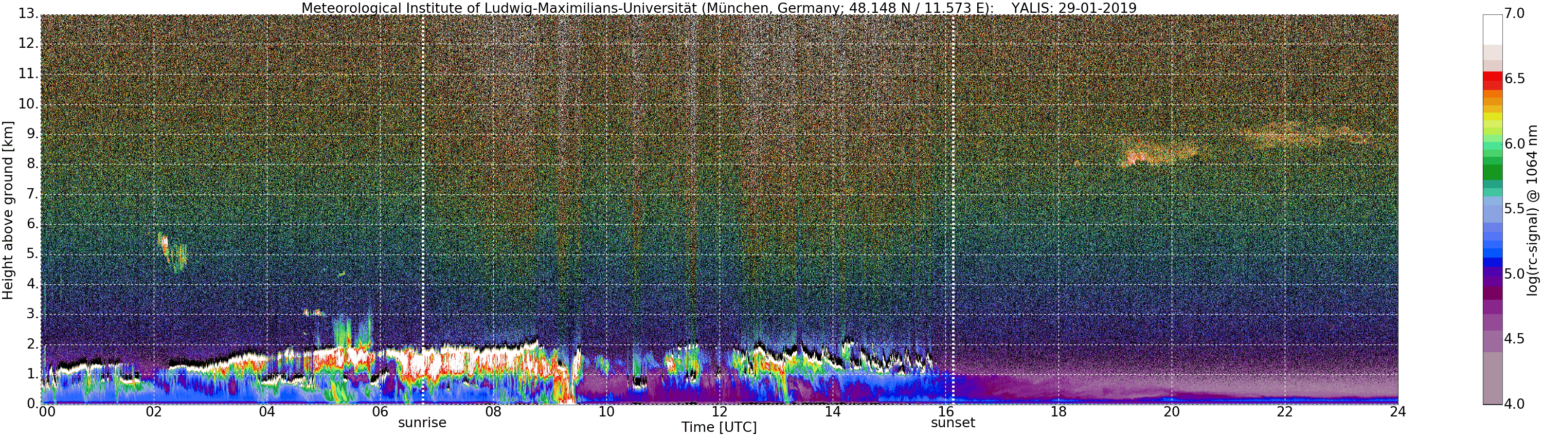Viewport: 1543px width, 437px height.
Task: Click the yellow band of the colorbar
Action: 1492,117
